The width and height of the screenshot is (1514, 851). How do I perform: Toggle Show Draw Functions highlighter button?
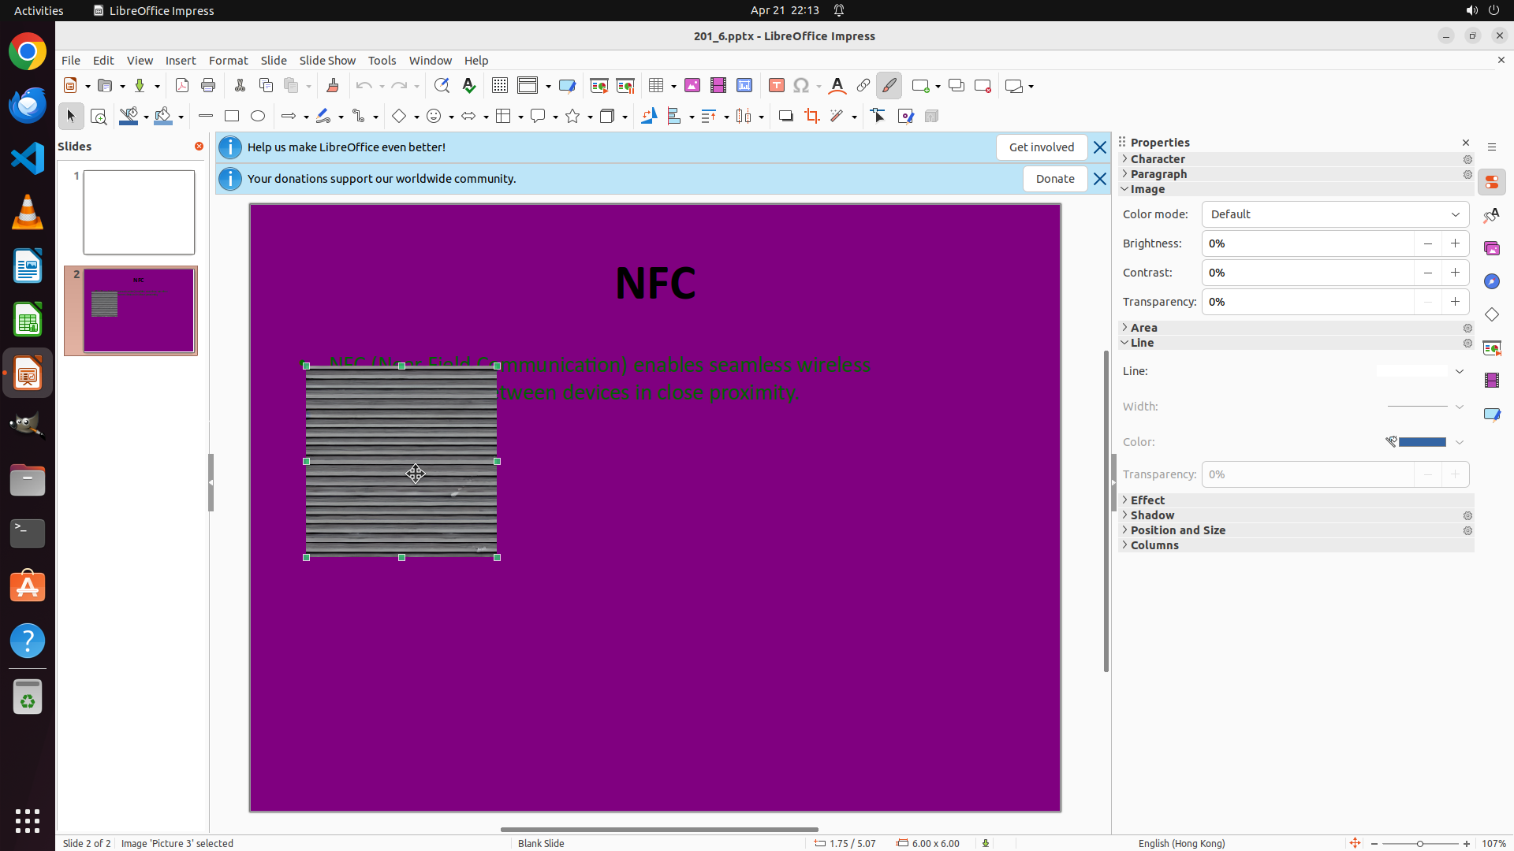pyautogui.click(x=889, y=86)
